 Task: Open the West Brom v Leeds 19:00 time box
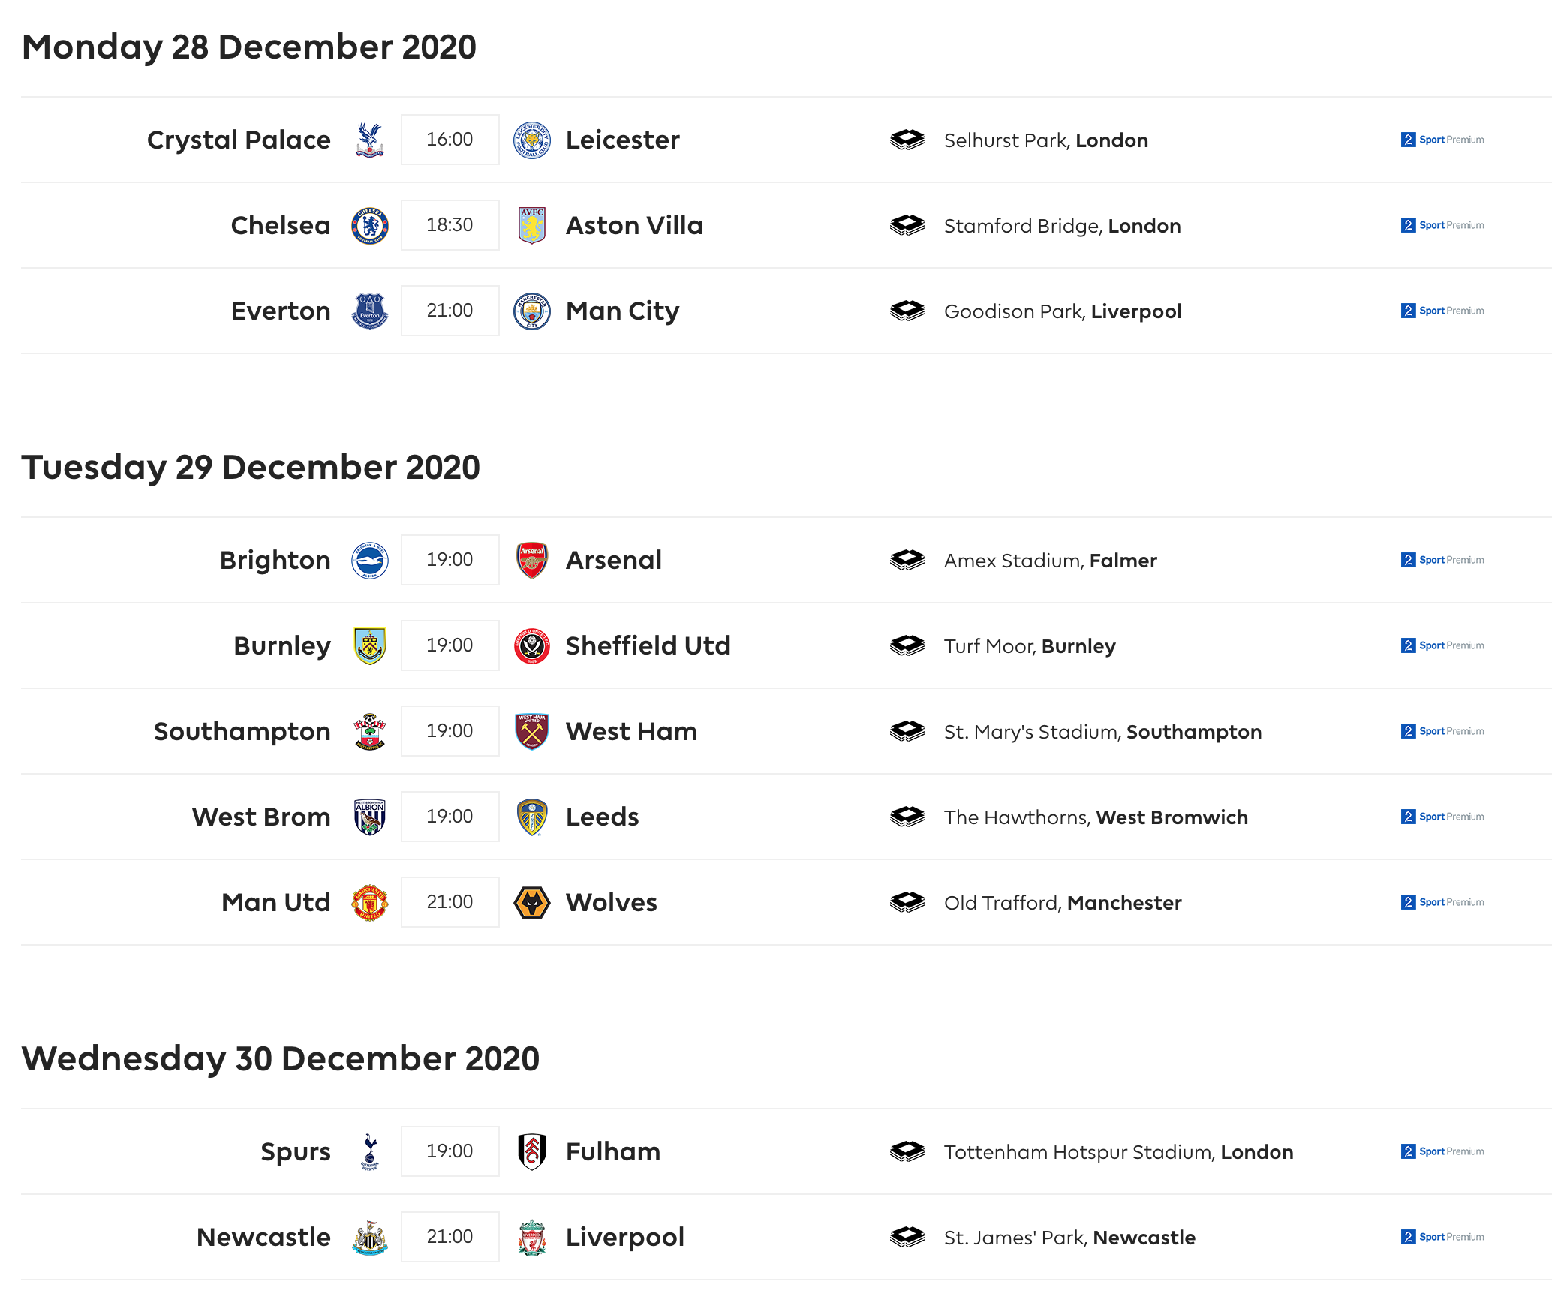(450, 817)
